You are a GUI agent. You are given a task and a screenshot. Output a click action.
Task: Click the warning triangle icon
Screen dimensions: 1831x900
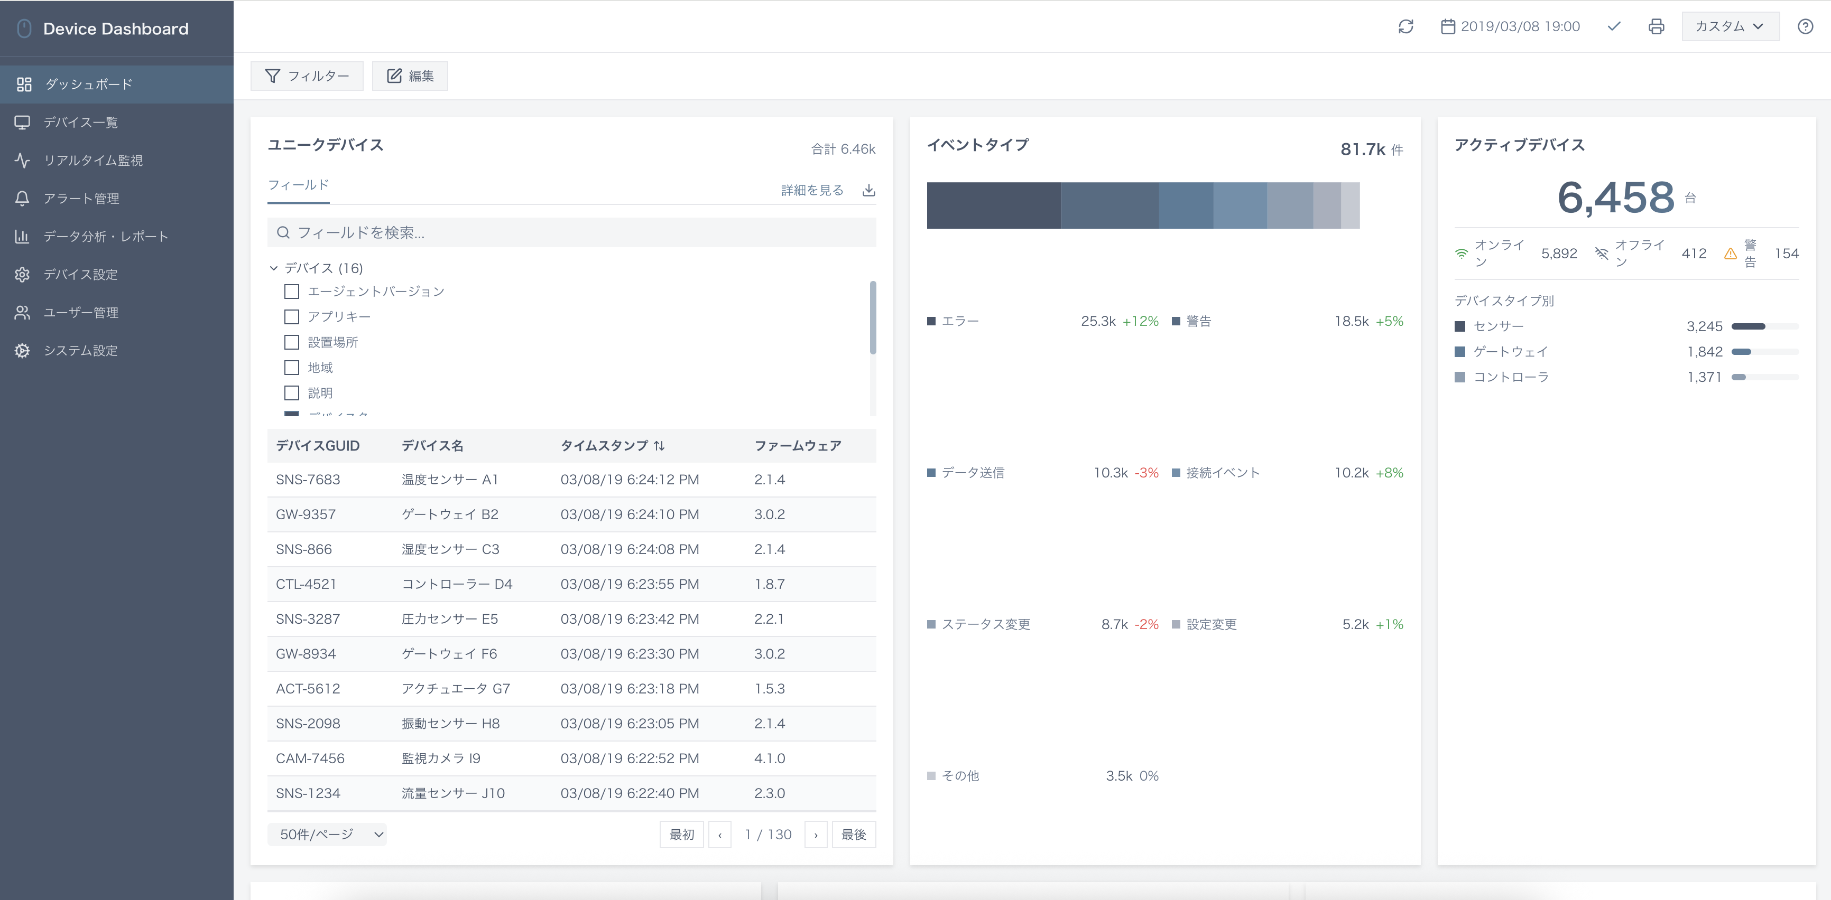(1730, 254)
